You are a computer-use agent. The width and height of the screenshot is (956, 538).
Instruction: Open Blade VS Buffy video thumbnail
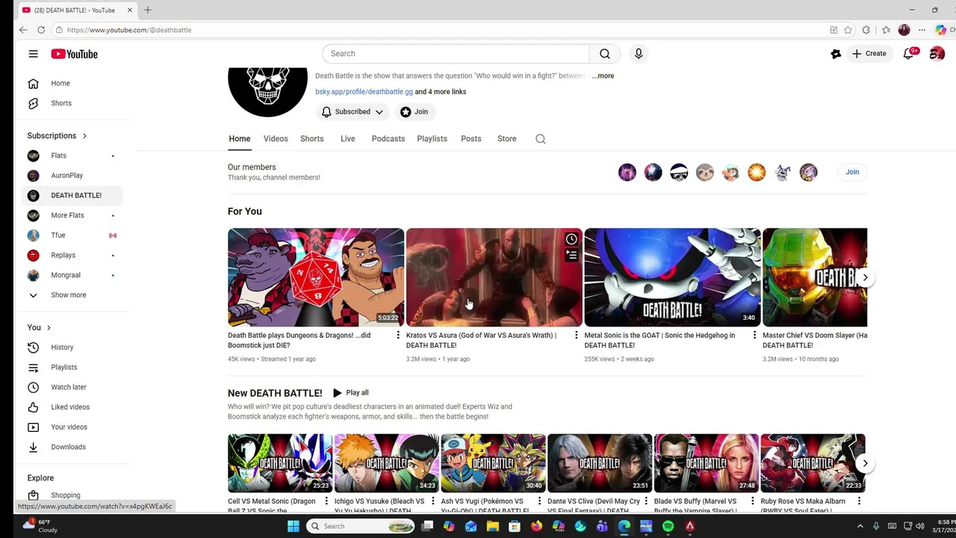tap(706, 463)
